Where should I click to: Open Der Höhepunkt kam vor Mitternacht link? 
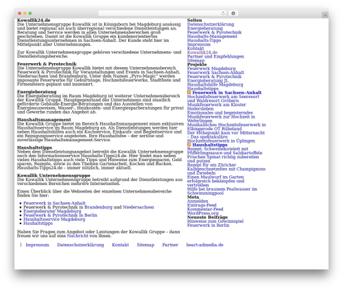tap(226, 136)
